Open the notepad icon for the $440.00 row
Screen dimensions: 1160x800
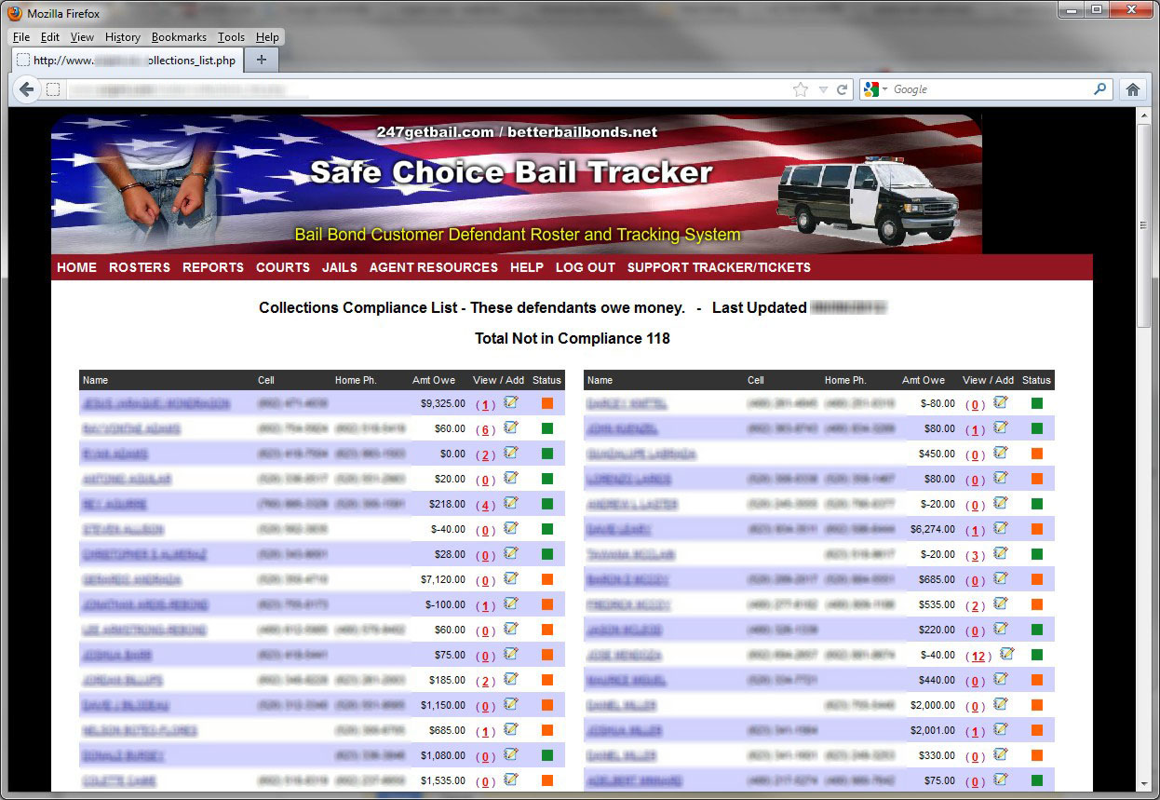point(1000,679)
